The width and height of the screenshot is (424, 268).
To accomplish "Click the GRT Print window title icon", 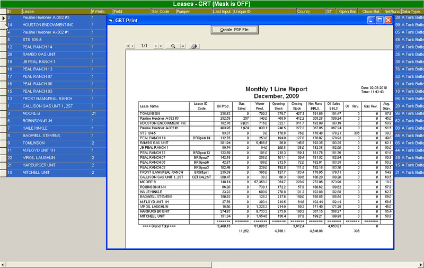I will point(111,20).
